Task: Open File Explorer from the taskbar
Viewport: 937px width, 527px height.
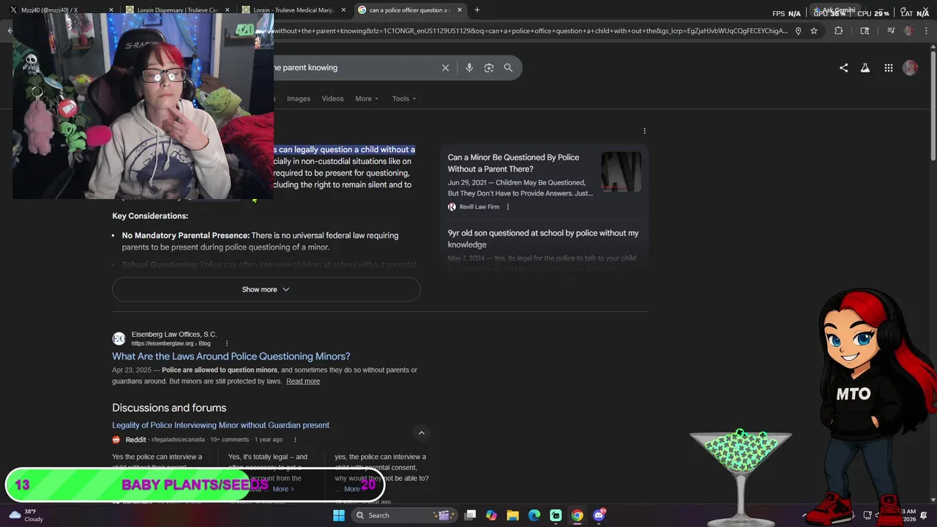Action: [x=512, y=515]
